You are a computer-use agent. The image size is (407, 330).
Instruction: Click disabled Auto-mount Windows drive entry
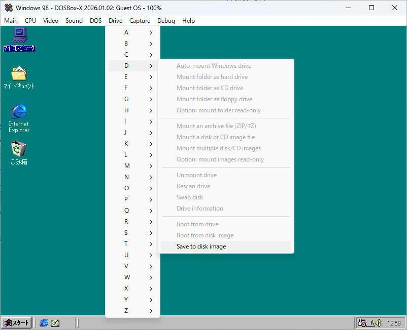tap(226, 66)
